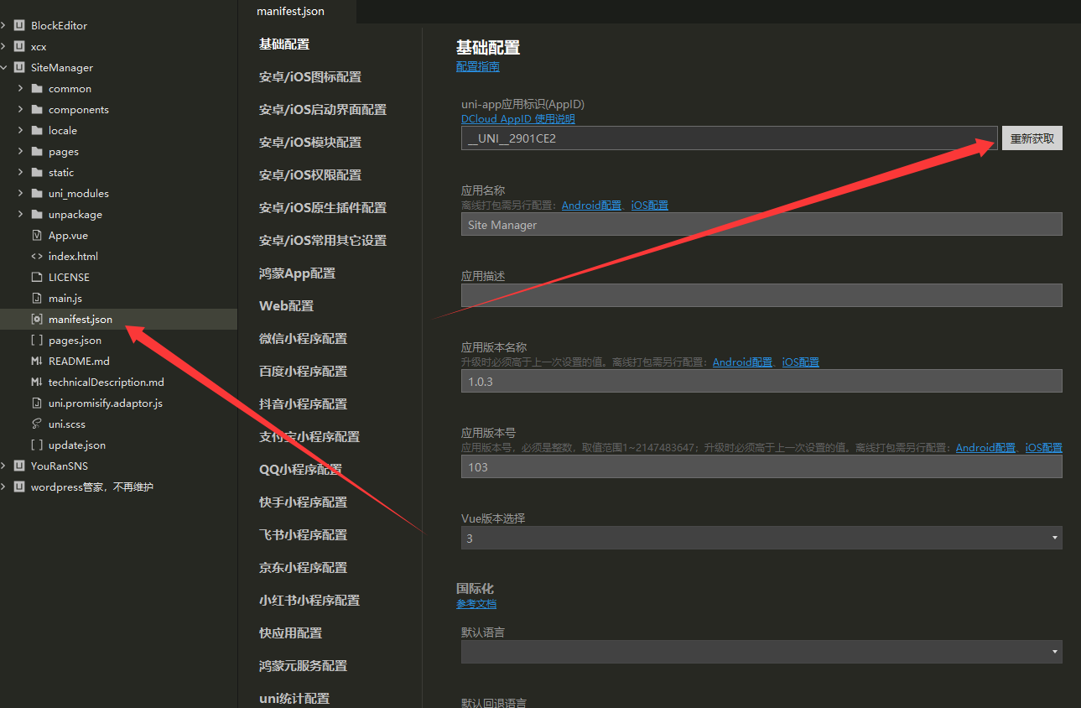1081x708 pixels.
Task: Click the manifest.json file icon
Action: coord(36,320)
